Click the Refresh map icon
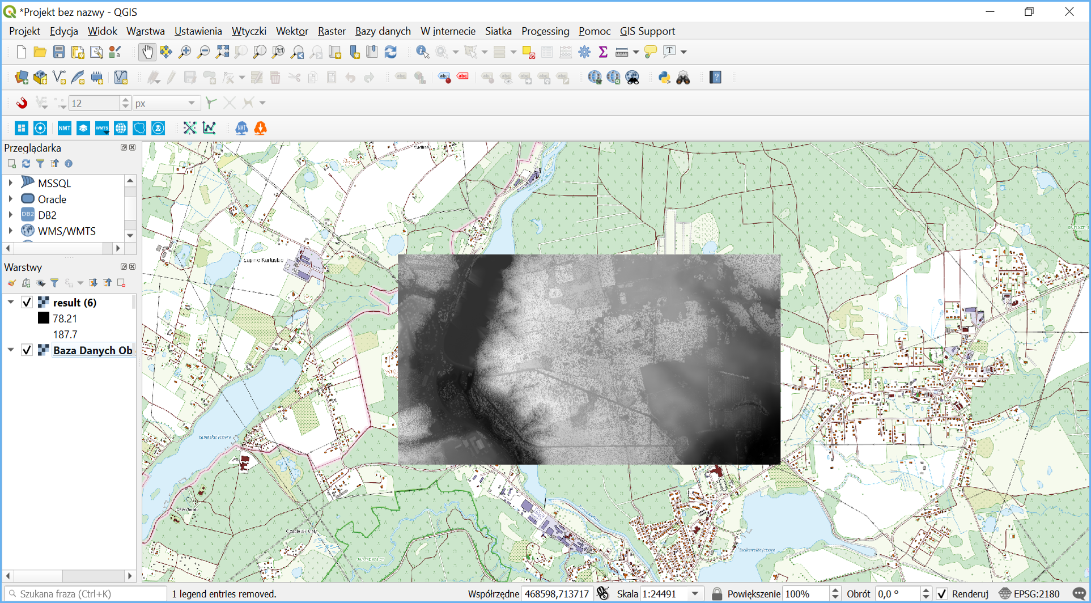Viewport: 1091px width, 603px height. click(x=390, y=52)
